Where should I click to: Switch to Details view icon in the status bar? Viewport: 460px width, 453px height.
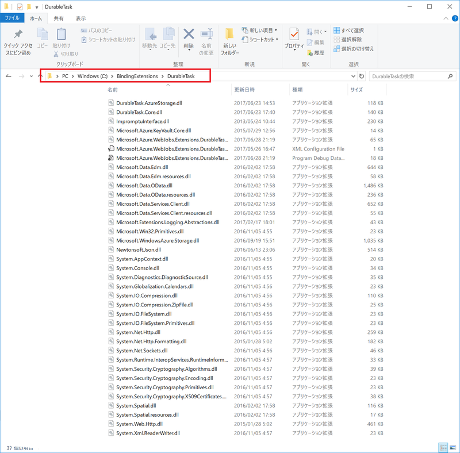point(443,448)
